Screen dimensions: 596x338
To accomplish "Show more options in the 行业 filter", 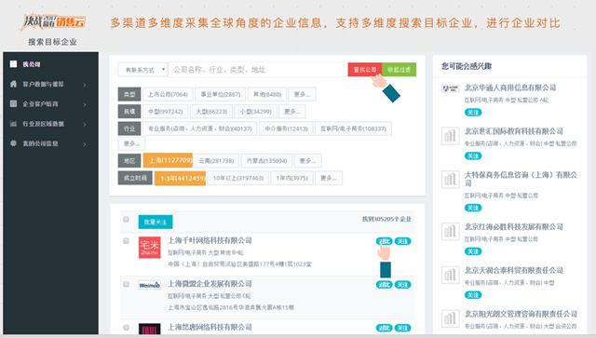I will 131,143.
